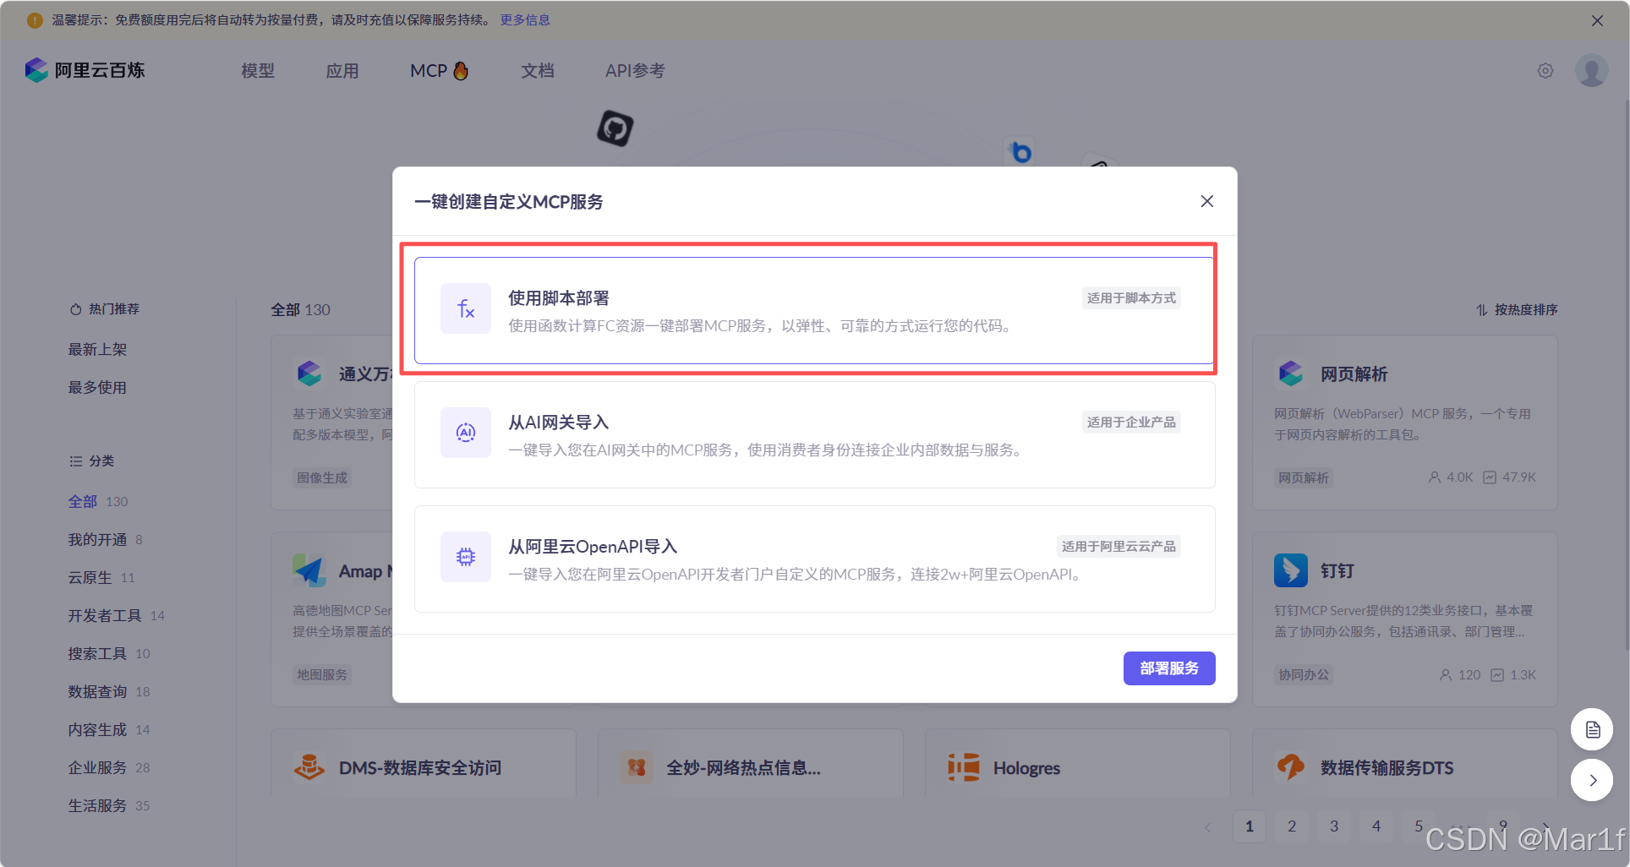Click the 全妙-网络热点信息 card icon
Viewport: 1630px width, 867px height.
click(x=637, y=767)
